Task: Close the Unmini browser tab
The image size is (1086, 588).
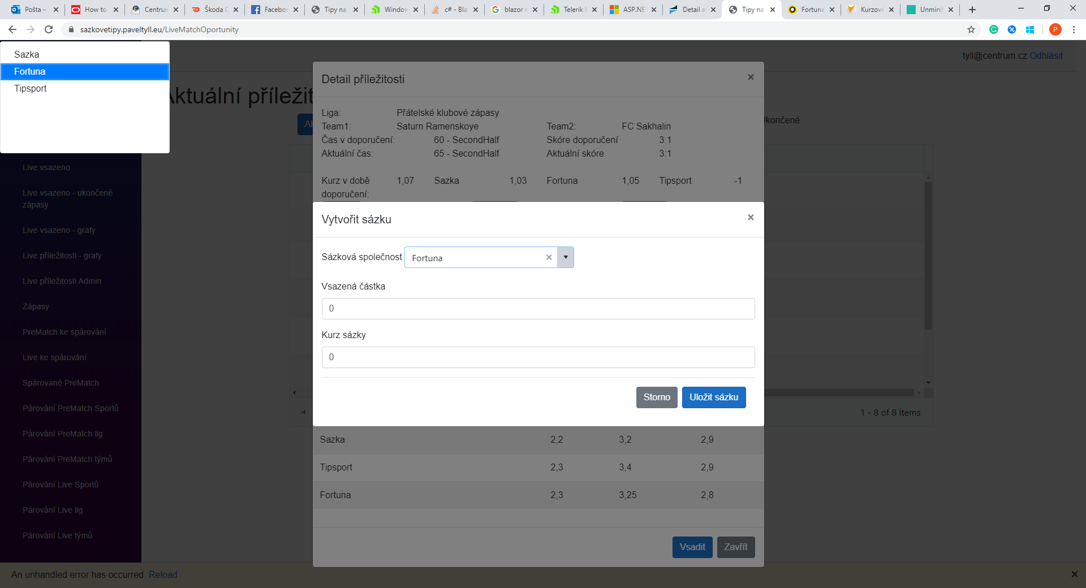Action: 951,10
